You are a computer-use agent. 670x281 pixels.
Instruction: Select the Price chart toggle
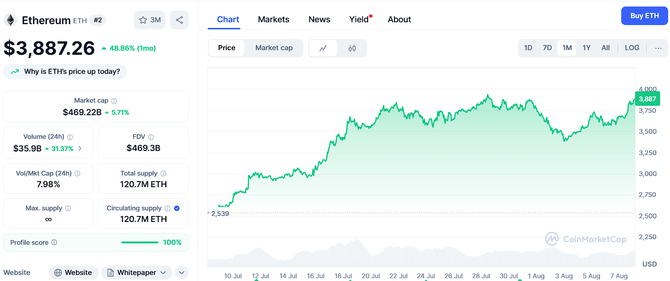tap(227, 48)
